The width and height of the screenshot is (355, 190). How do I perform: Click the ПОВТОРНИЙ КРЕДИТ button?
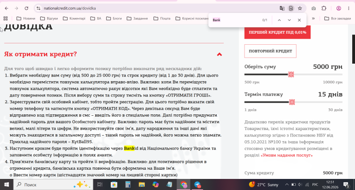270,51
